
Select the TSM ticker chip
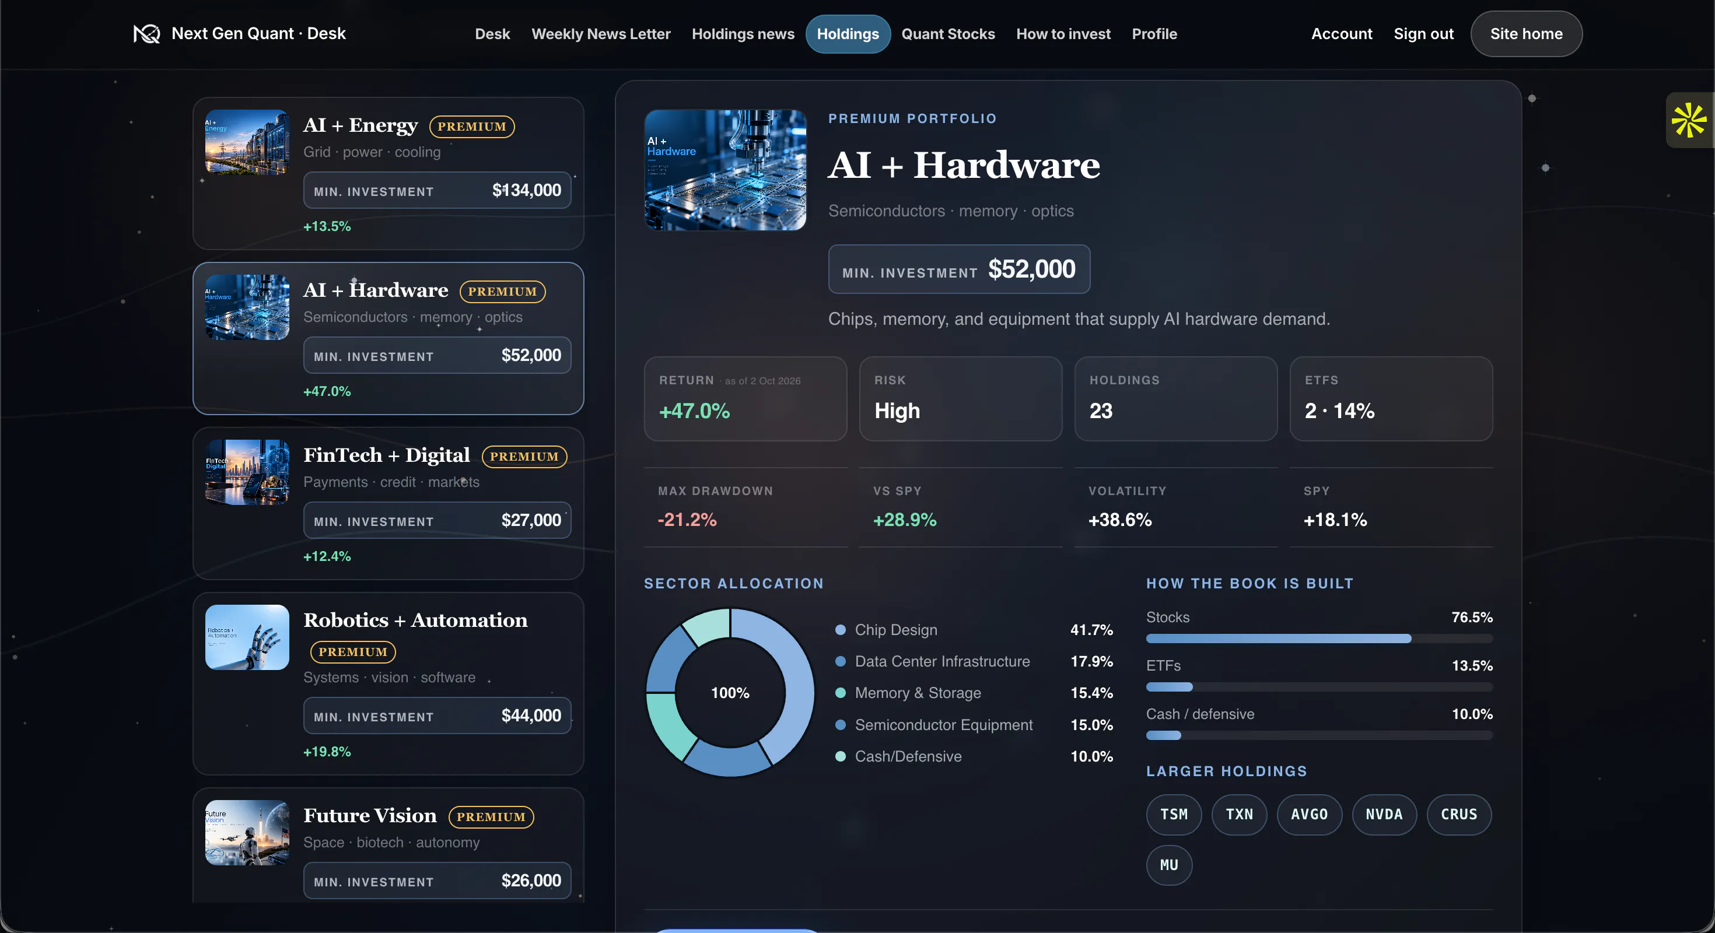1174,815
